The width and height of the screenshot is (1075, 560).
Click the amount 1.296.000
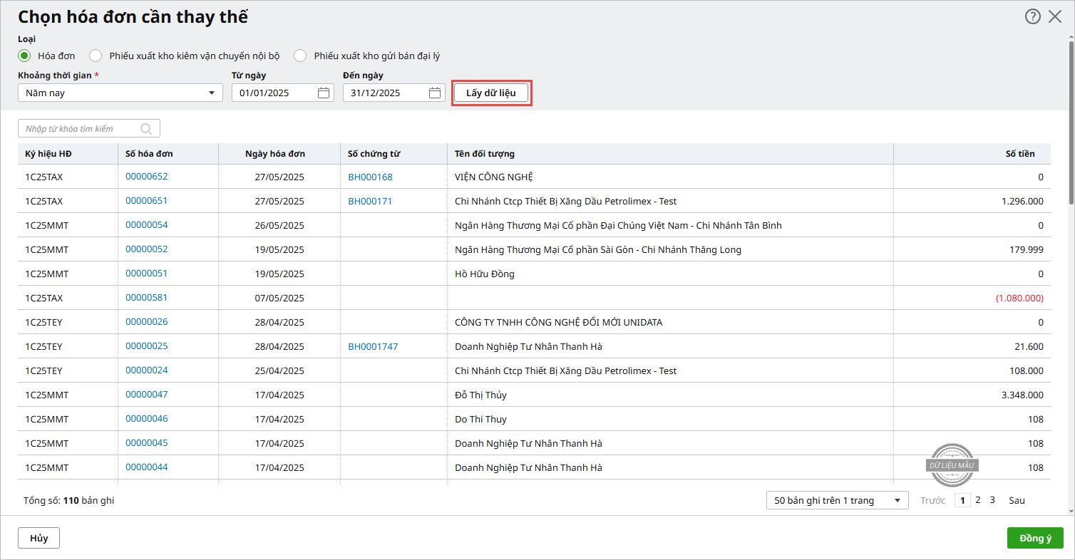coord(1022,201)
